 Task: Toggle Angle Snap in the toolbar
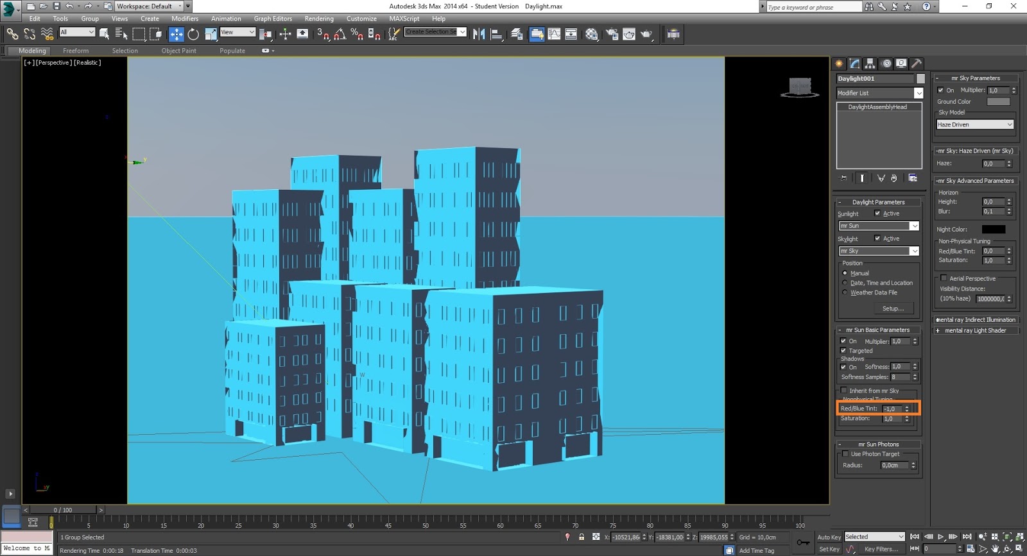click(x=340, y=34)
